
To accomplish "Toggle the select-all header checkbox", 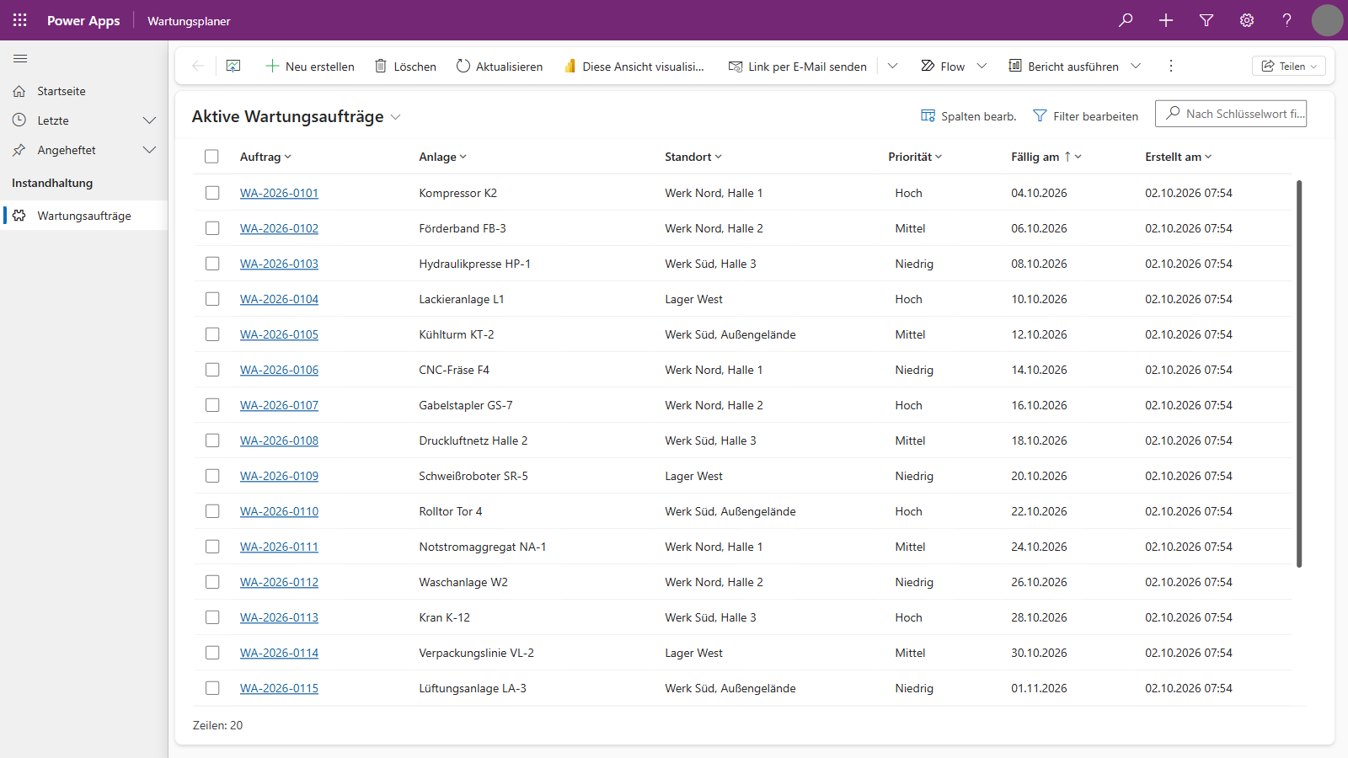I will coord(211,157).
